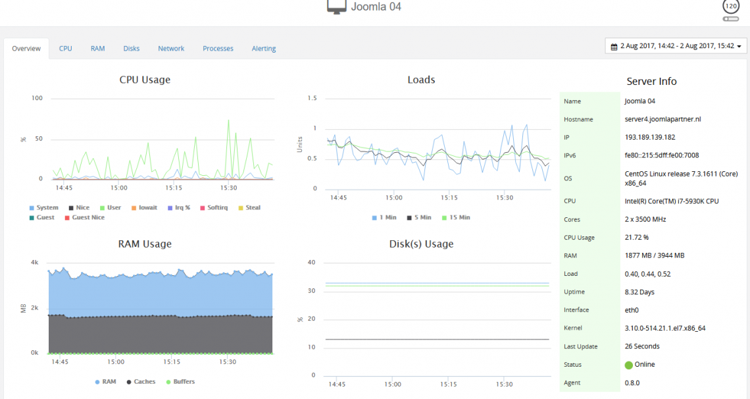Toggle the Buffers series in RAM legend
The image size is (750, 399).
pos(180,382)
